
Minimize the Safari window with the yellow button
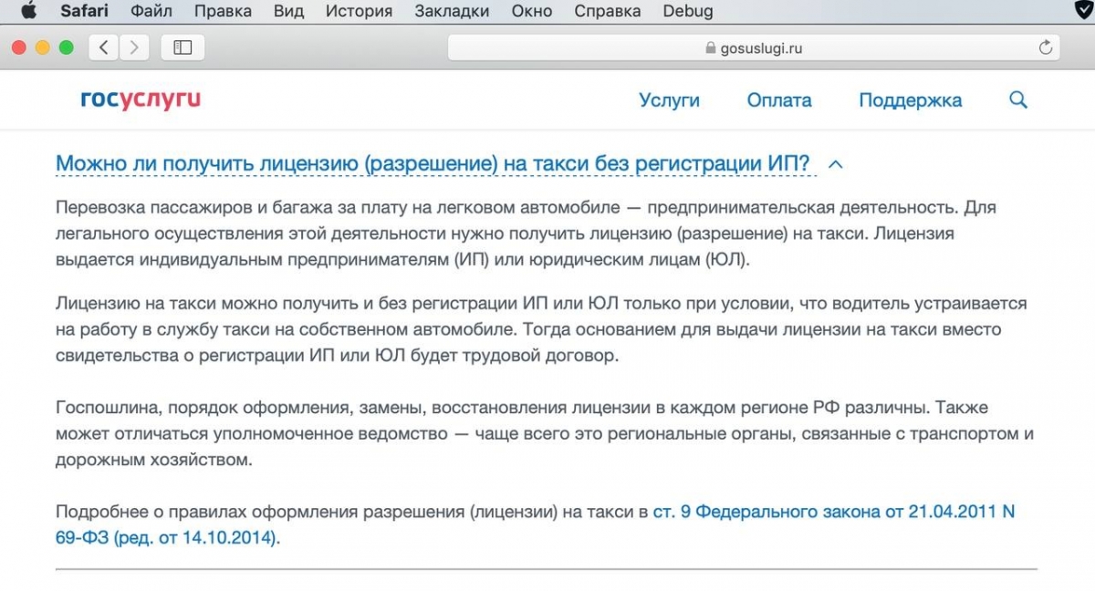pyautogui.click(x=42, y=47)
